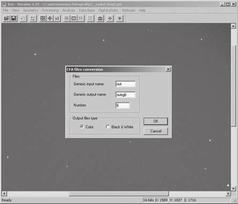Open the Data Base menu

(87, 10)
